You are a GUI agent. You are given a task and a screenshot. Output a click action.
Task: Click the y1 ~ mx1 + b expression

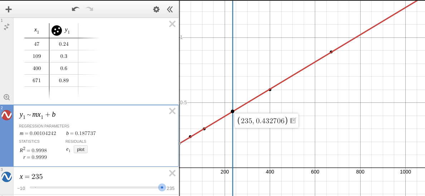click(38, 115)
